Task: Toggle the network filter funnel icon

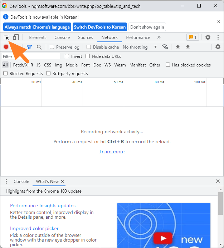Action: [x=29, y=47]
